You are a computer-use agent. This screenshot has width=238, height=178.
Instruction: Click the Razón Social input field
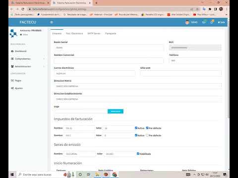(x=109, y=47)
